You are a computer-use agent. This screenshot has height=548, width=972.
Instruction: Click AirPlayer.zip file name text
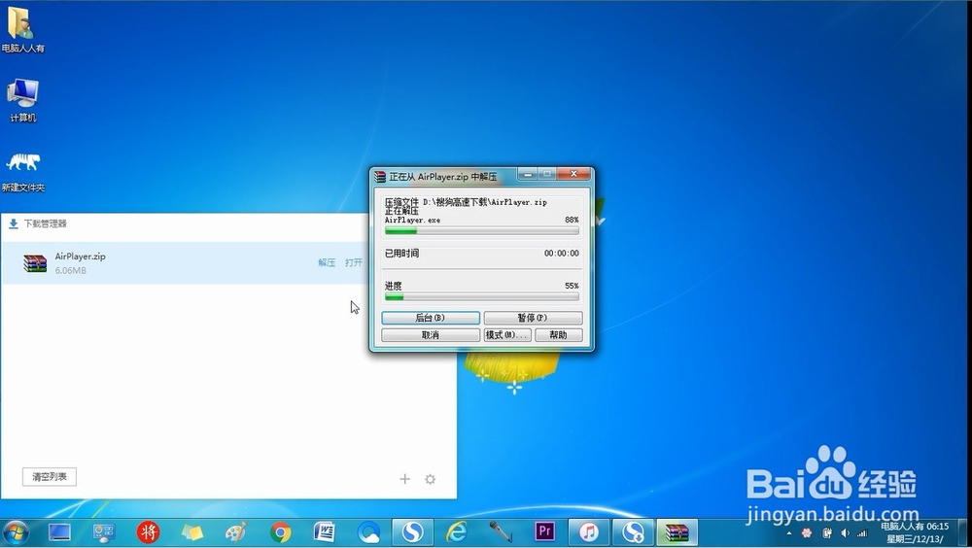[80, 256]
